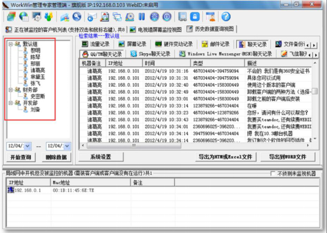Image resolution: width=327 pixels, height=233 pixels.
Task: Click the chat table horizontal scrollbar thumb
Action: (133, 146)
